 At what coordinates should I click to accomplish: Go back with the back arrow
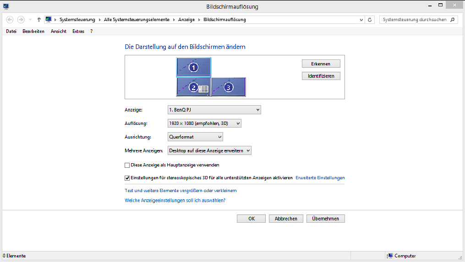tap(10, 20)
